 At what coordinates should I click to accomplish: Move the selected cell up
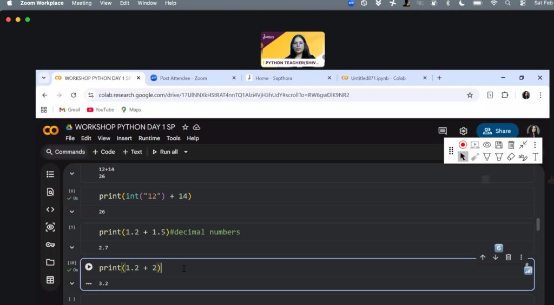pyautogui.click(x=483, y=257)
